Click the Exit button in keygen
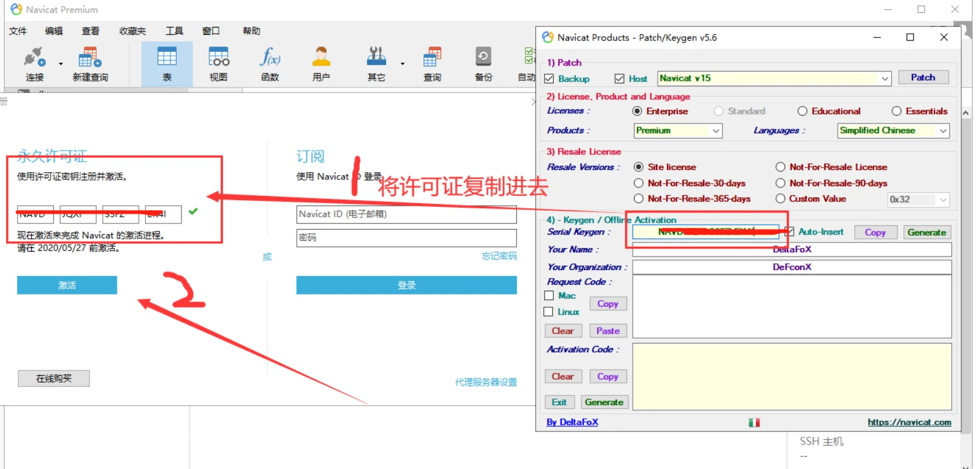The image size is (976, 469). (559, 402)
